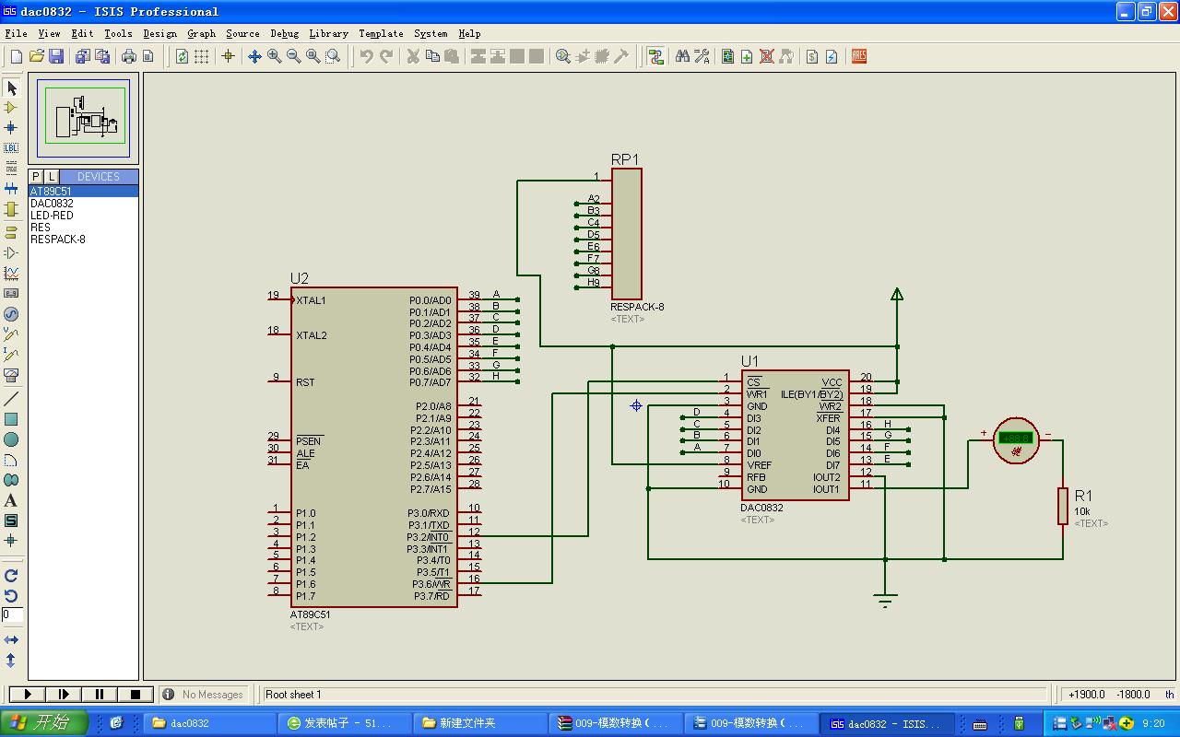Toggle the grid dots display
The image size is (1180, 737).
pos(201,56)
